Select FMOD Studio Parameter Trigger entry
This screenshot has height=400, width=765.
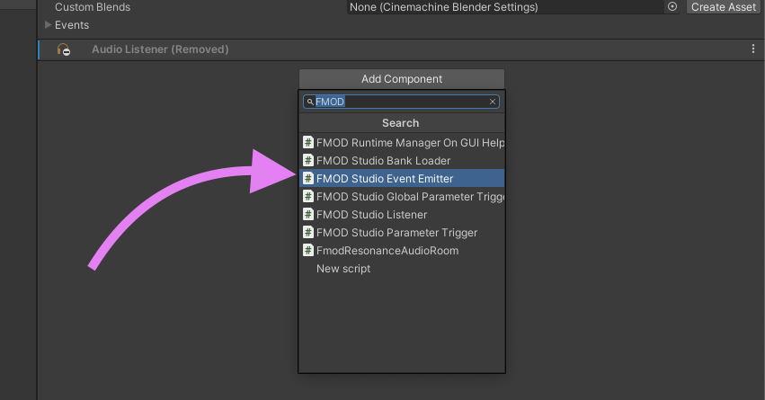tap(396, 233)
